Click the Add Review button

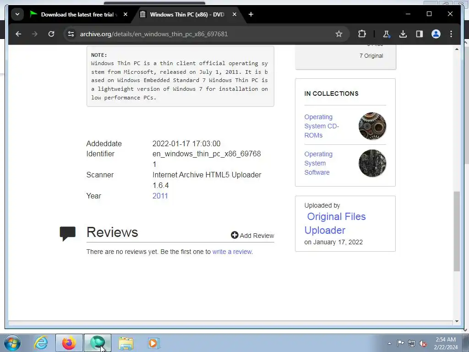(252, 236)
